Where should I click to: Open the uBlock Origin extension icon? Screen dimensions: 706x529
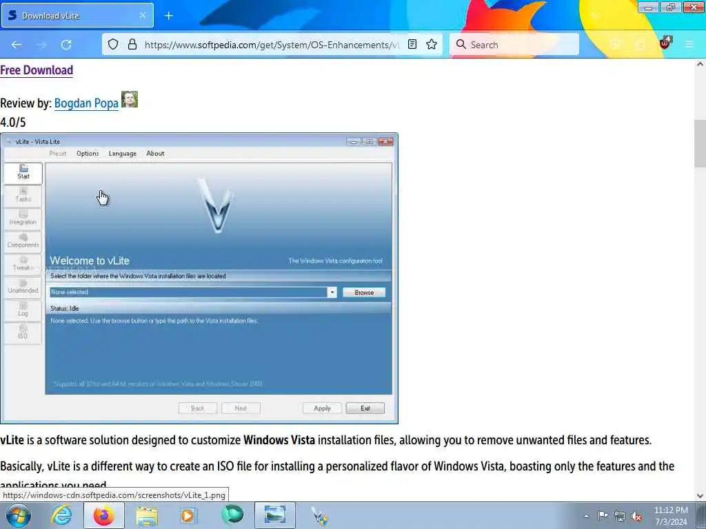coord(665,43)
